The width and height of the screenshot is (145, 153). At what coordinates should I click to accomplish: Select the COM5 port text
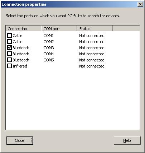click(49, 60)
